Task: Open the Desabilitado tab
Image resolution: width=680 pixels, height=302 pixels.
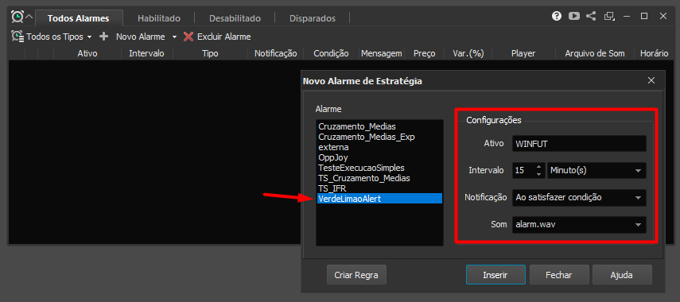Action: tap(235, 18)
